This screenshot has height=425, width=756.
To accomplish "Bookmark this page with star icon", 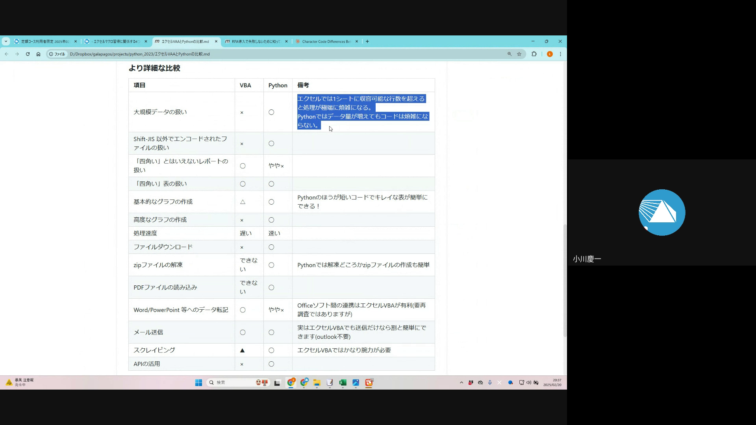I will pos(519,54).
